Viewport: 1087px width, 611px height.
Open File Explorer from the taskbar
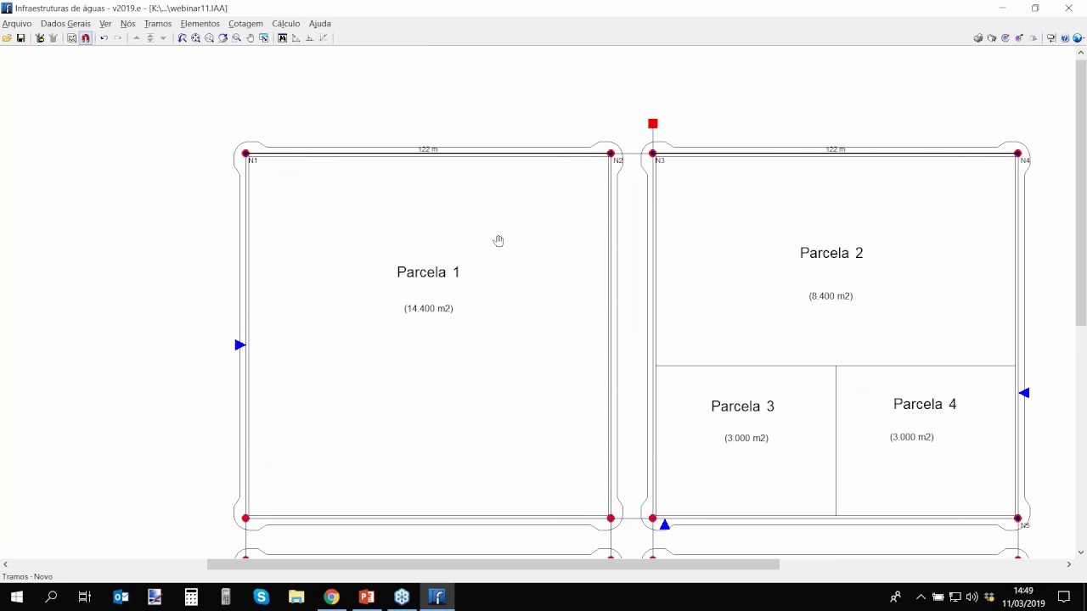296,597
